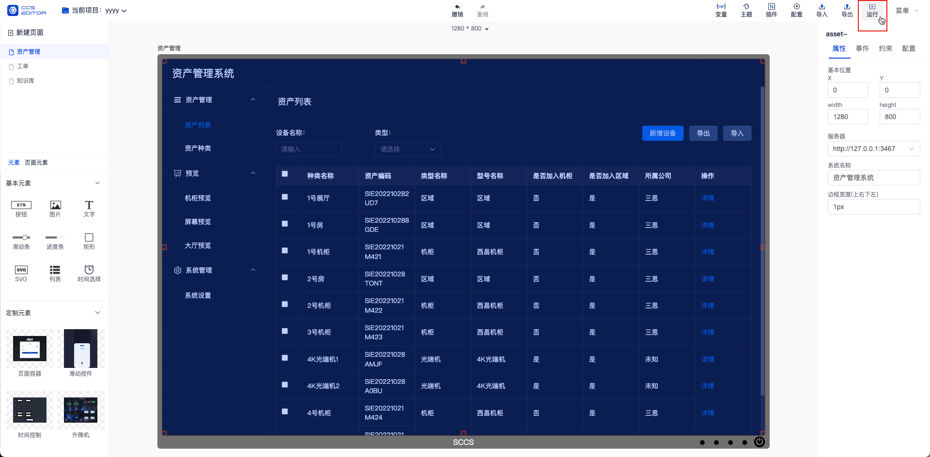Collapse the 资产管理 sidebar menu group

click(x=253, y=100)
